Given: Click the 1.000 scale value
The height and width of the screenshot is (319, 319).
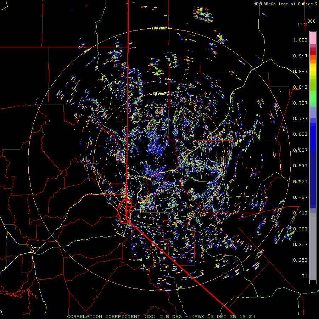Looking at the screenshot, I should tap(300, 40).
